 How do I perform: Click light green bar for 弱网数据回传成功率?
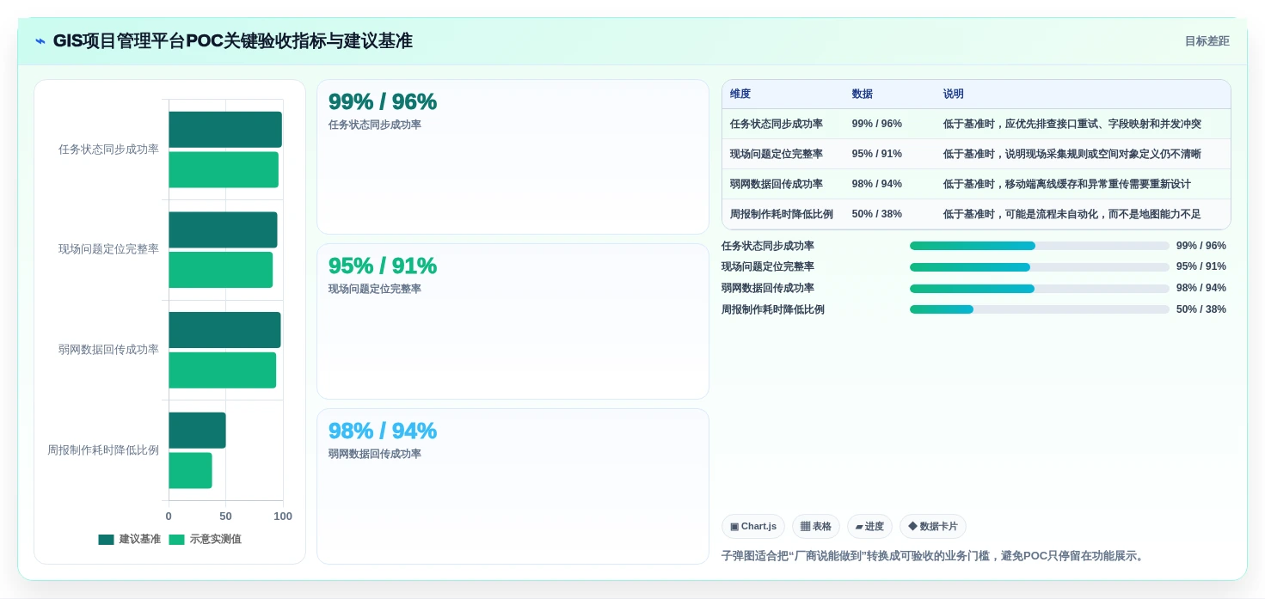(x=222, y=370)
